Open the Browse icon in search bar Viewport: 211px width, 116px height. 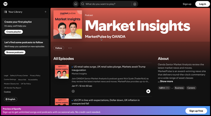coord(135,4)
